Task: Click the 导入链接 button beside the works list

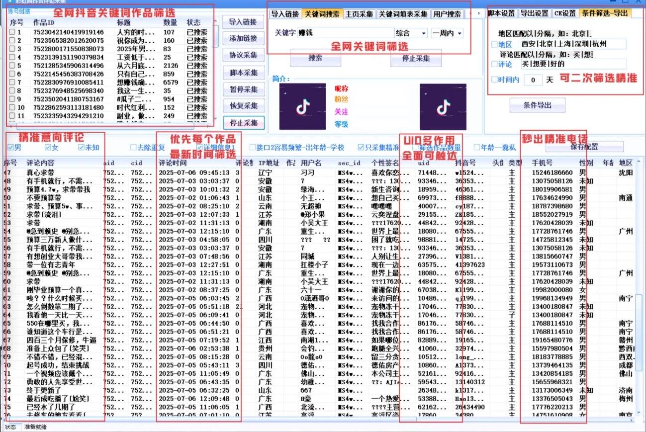Action: (x=244, y=22)
